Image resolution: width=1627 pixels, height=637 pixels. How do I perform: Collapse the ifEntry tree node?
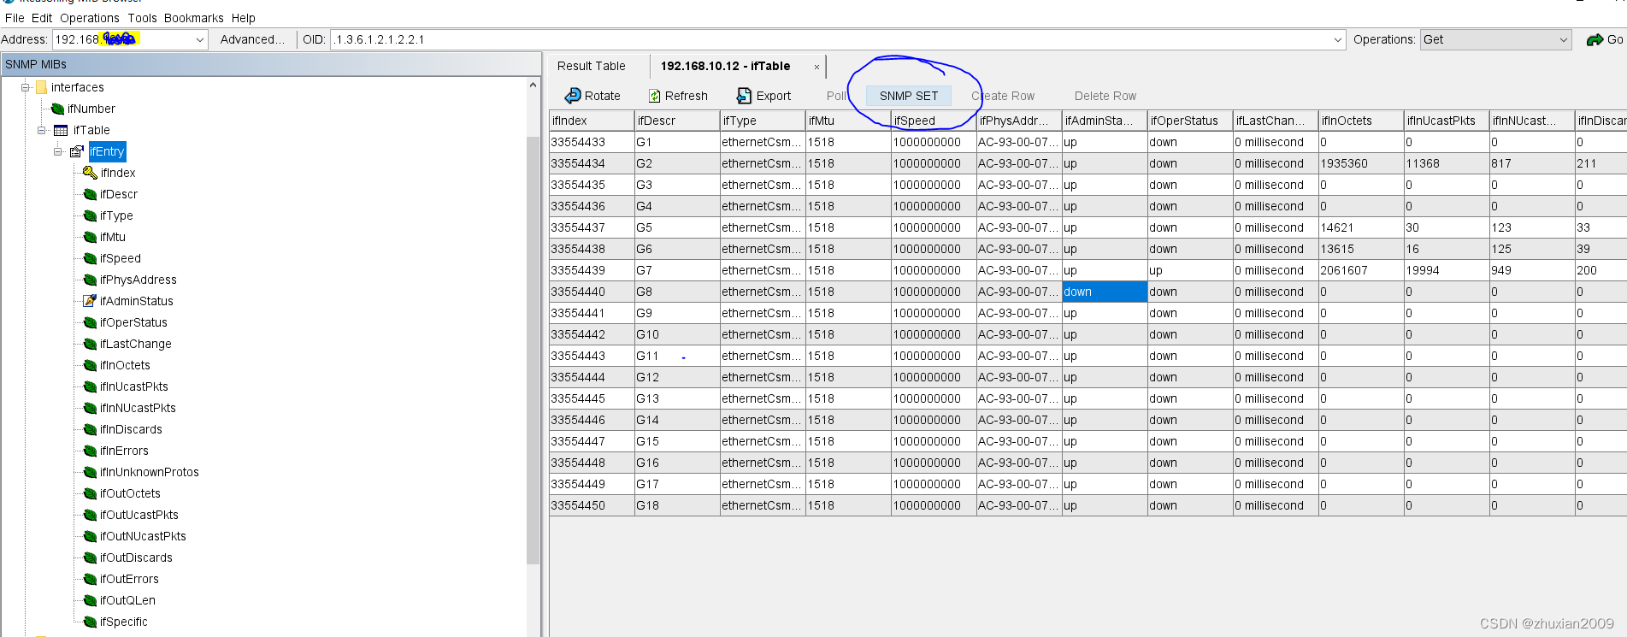tap(57, 151)
